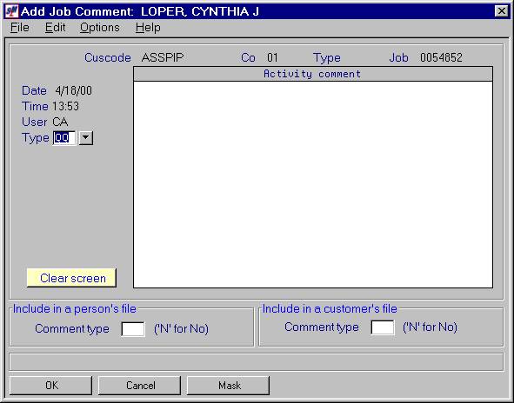The width and height of the screenshot is (514, 403).
Task: Click the application icon in title bar
Action: [12, 11]
